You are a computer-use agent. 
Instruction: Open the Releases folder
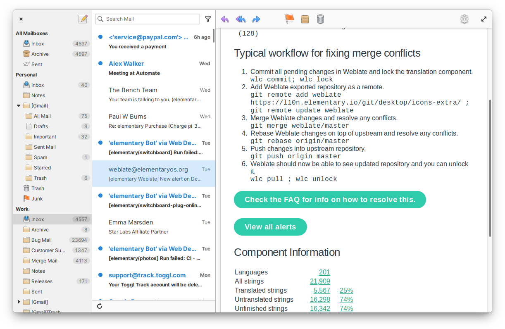(52, 281)
